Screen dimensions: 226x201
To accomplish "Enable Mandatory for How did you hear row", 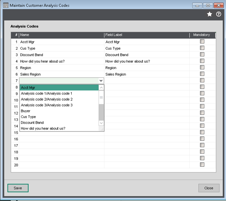I will [202, 61].
